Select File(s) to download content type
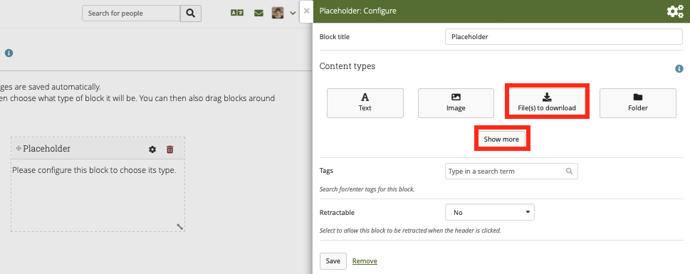This screenshot has width=690, height=274. point(547,103)
